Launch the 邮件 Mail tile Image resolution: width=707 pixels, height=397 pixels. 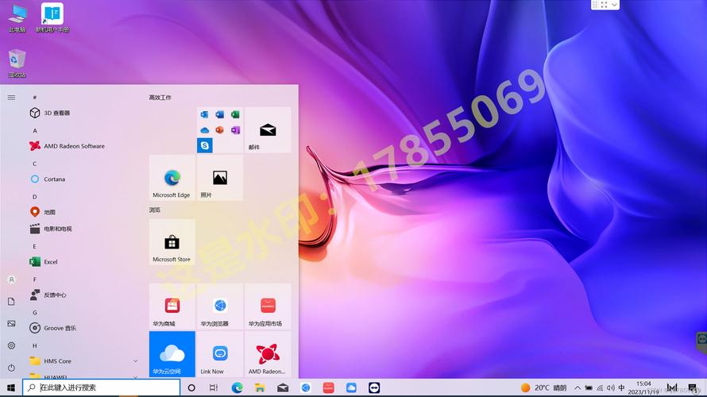268,130
